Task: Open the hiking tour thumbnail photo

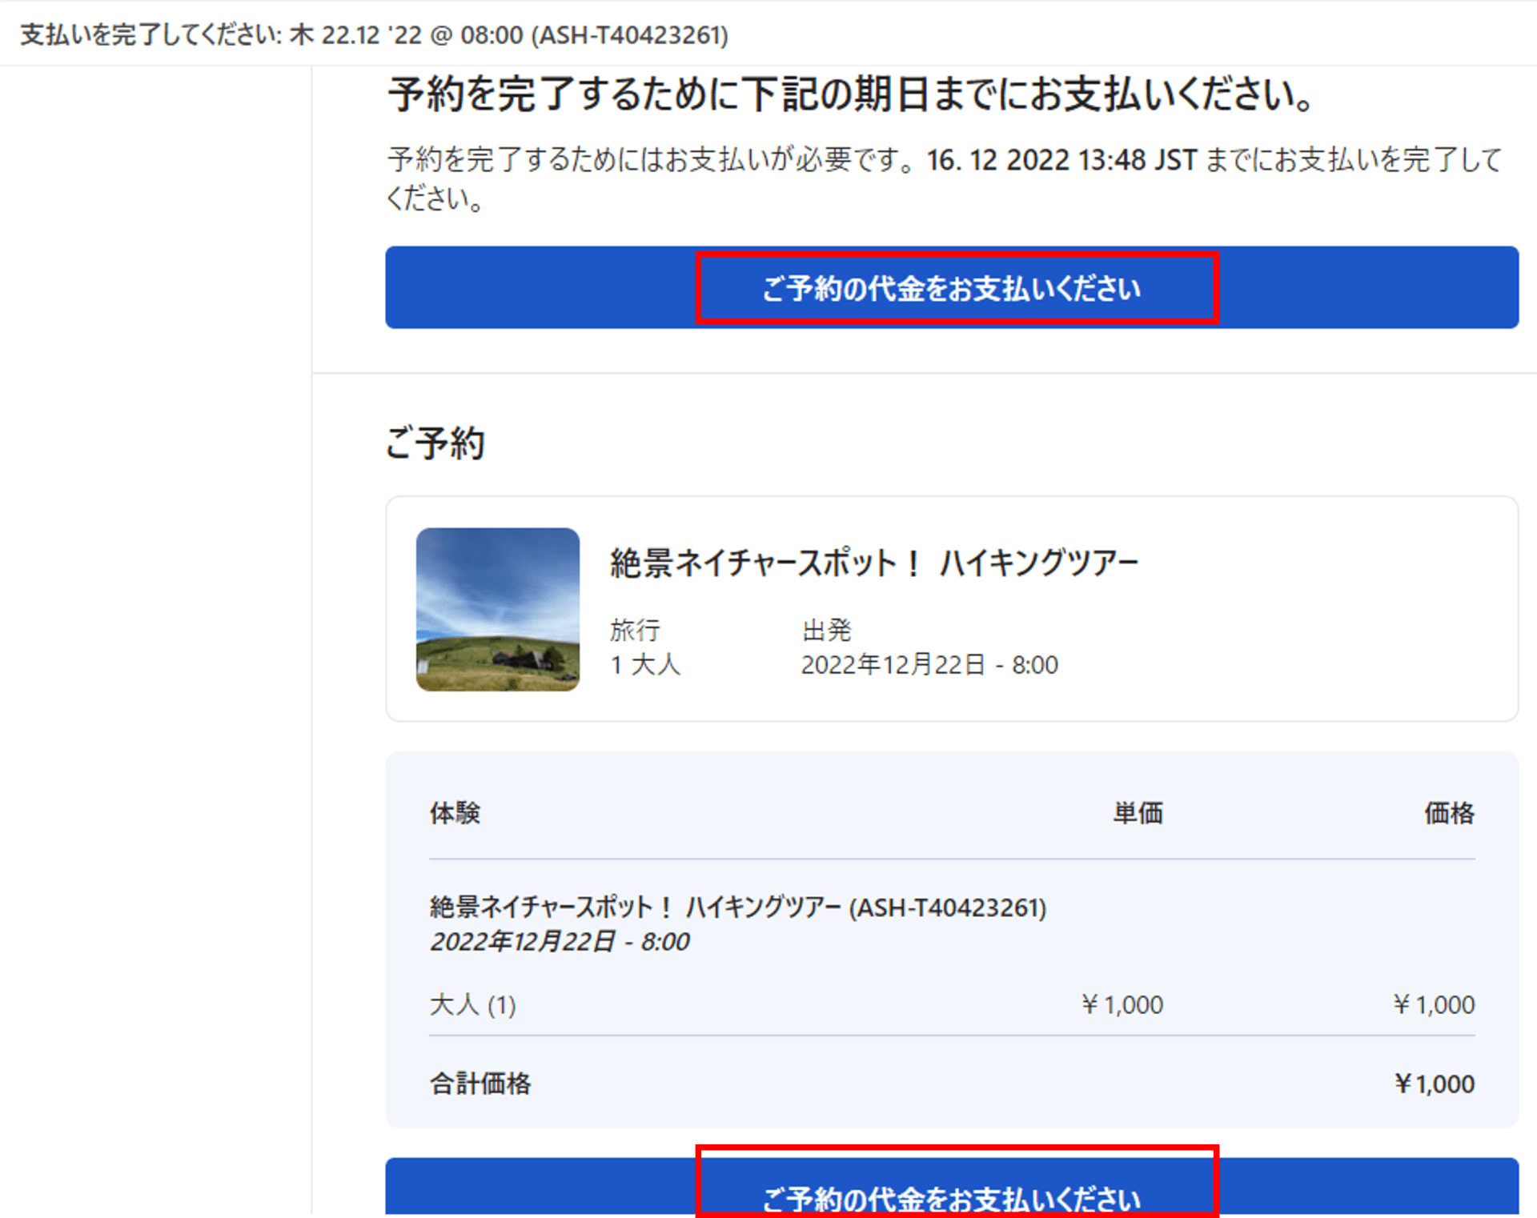Action: click(497, 609)
